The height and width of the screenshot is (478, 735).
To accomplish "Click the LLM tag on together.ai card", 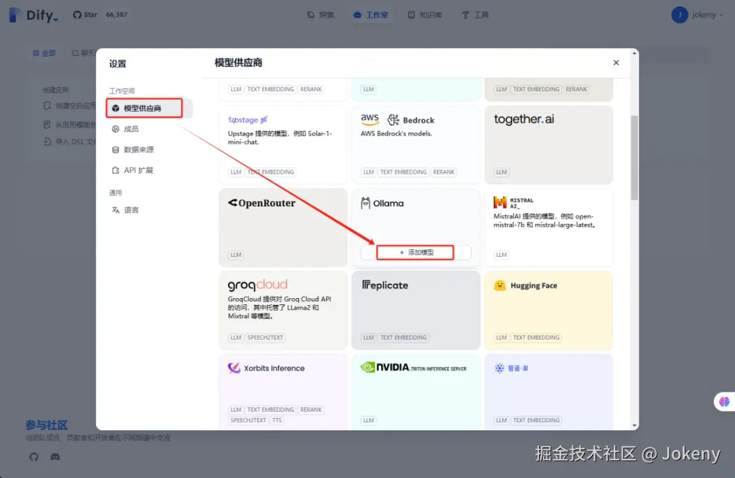I will pos(501,172).
